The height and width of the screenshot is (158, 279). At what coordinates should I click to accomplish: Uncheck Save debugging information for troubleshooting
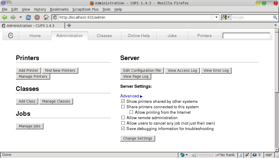click(x=123, y=128)
